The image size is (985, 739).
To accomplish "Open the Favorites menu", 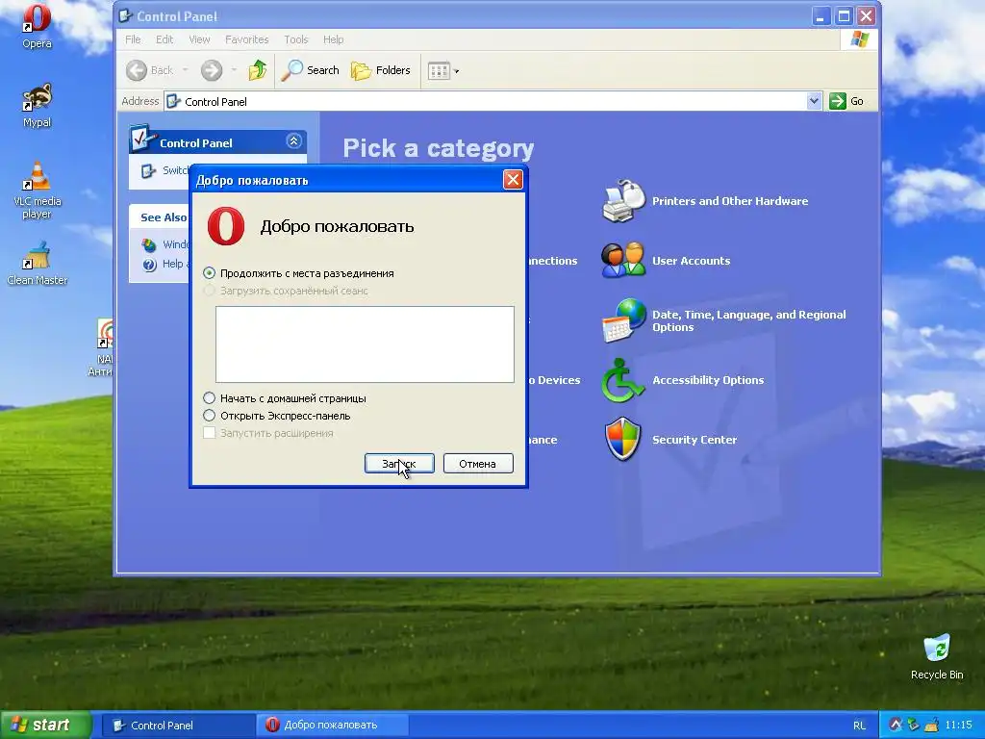I will [x=247, y=39].
